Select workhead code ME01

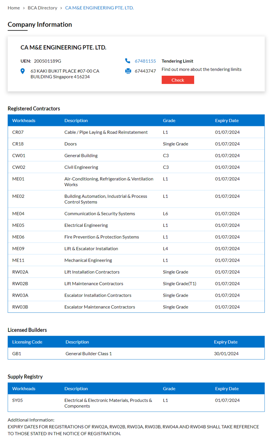pyautogui.click(x=18, y=179)
